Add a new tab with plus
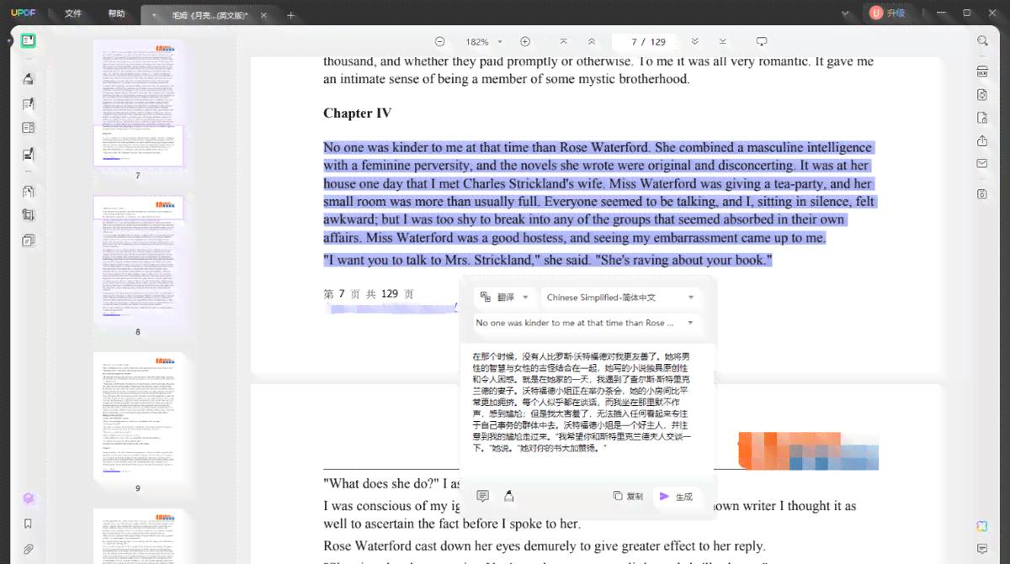The image size is (1010, 564). coord(291,15)
